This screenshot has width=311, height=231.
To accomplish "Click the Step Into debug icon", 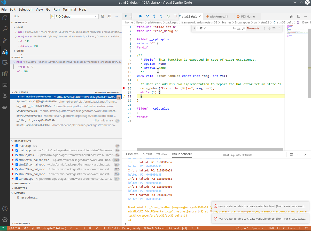I will point(154,16).
